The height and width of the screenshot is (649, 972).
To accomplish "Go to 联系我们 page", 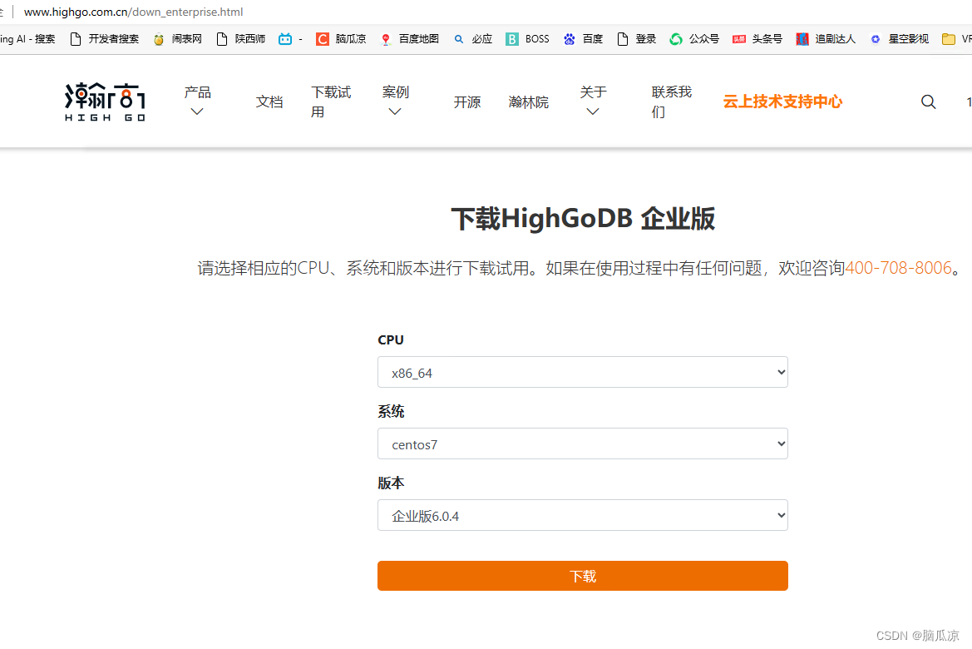I will point(671,102).
